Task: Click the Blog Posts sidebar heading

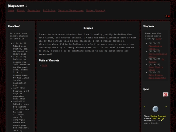Action: click(149, 26)
